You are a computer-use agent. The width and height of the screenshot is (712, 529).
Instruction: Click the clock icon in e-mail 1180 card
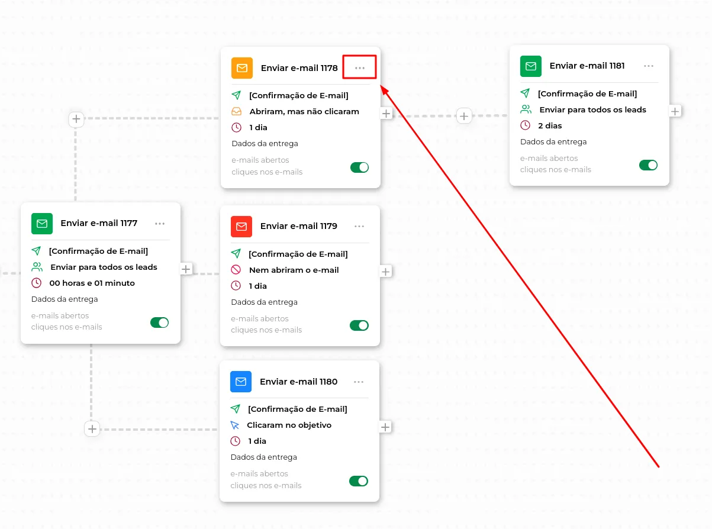point(236,441)
